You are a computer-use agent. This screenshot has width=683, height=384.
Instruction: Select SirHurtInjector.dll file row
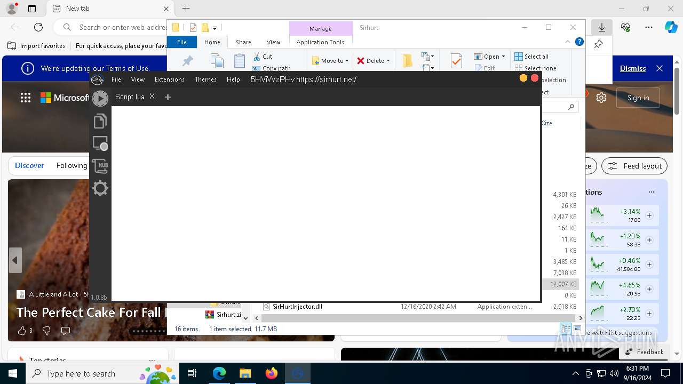pos(419,307)
